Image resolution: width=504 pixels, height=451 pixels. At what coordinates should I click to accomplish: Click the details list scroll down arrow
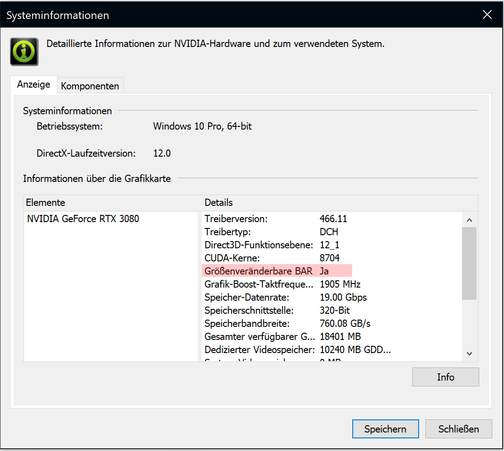pyautogui.click(x=469, y=353)
